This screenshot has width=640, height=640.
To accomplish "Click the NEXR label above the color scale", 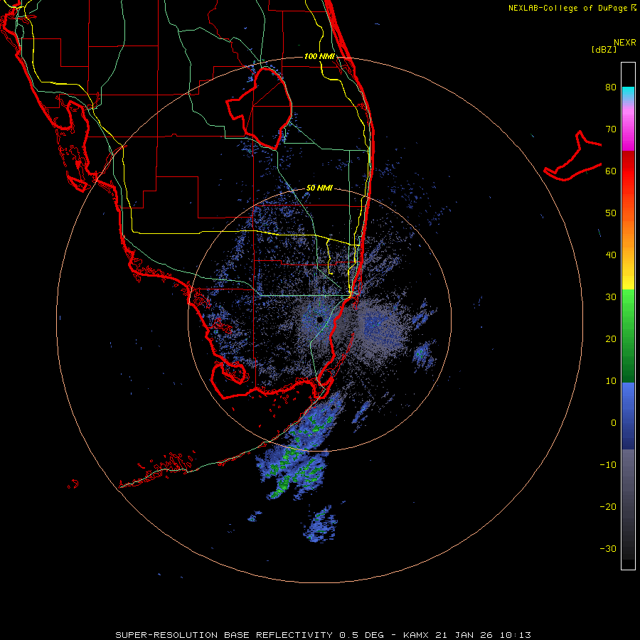I will [625, 43].
